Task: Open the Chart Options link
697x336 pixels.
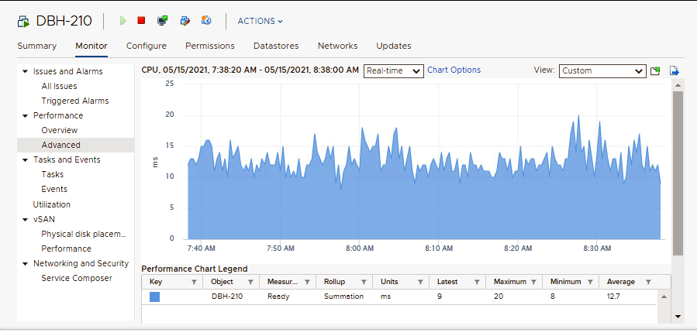Action: [x=454, y=70]
